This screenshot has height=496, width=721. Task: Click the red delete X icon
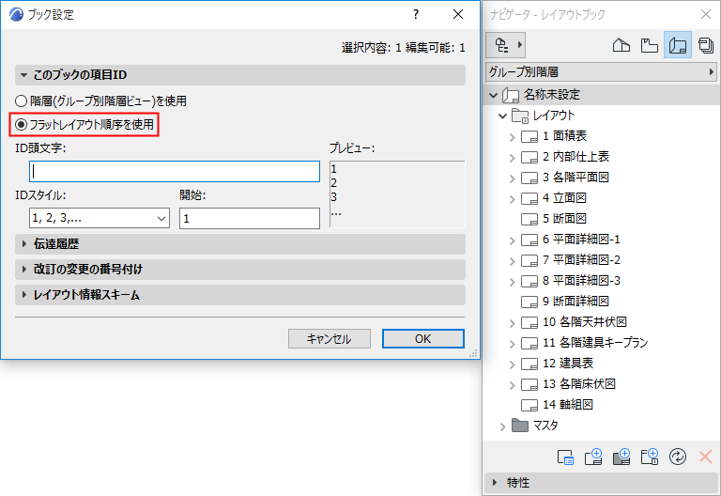coord(706,457)
